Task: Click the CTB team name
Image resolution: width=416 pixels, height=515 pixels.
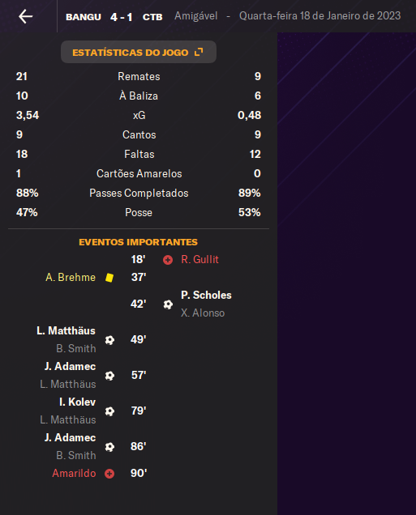Action: pyautogui.click(x=152, y=17)
